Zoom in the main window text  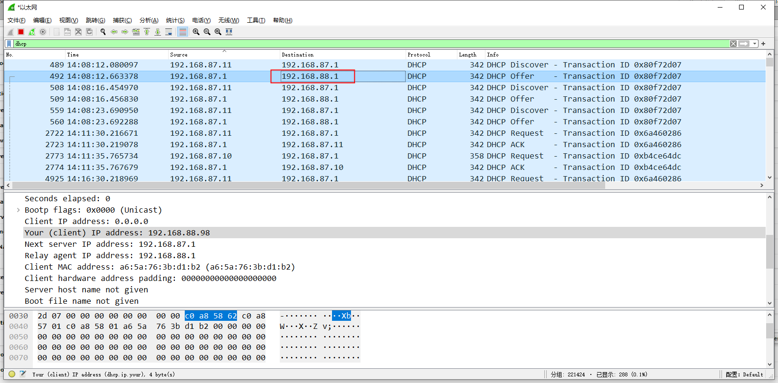click(196, 32)
